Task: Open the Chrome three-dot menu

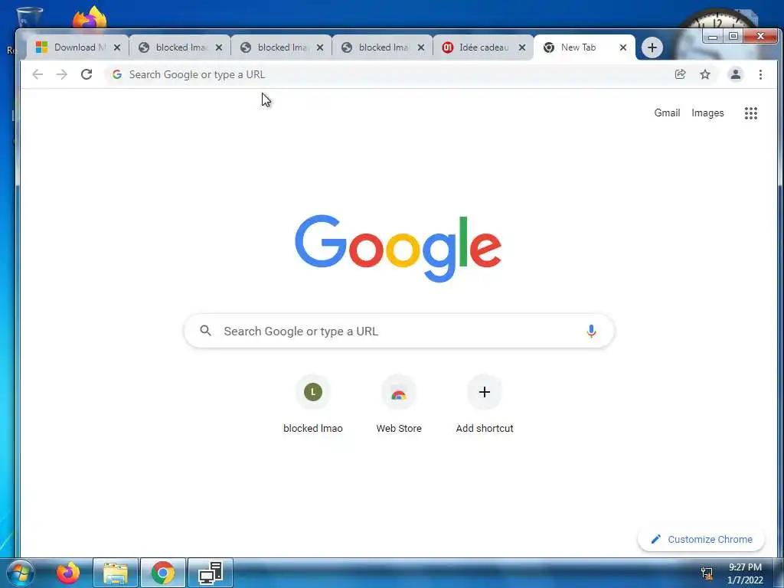Action: tap(760, 74)
